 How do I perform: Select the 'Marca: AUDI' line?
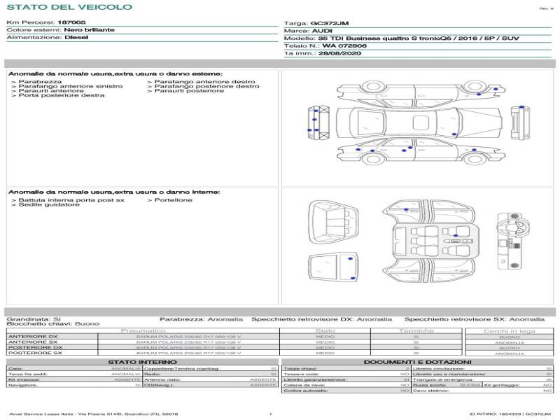tap(308, 31)
